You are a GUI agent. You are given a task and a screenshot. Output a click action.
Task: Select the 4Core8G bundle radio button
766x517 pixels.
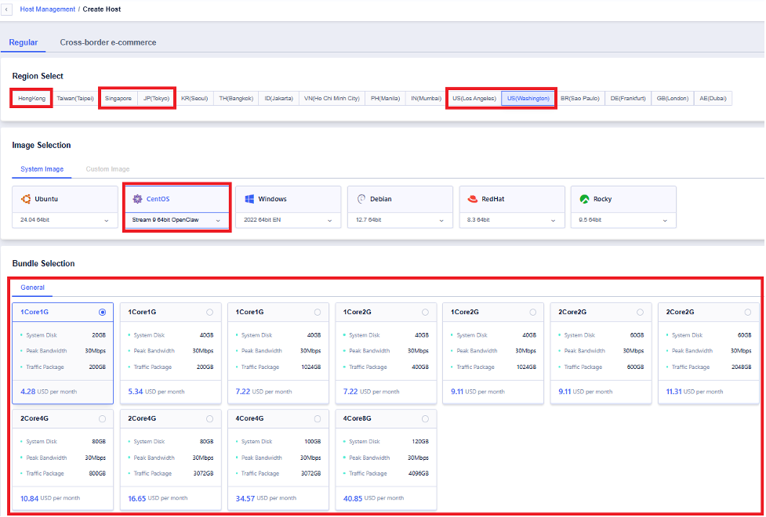425,418
